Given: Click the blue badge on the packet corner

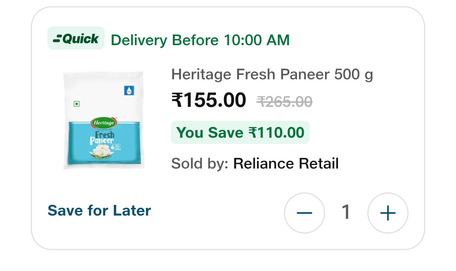Looking at the screenshot, I should (129, 90).
